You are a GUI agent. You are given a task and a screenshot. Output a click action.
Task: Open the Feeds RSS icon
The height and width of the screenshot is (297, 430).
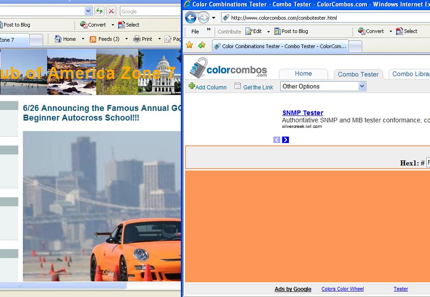tap(93, 39)
